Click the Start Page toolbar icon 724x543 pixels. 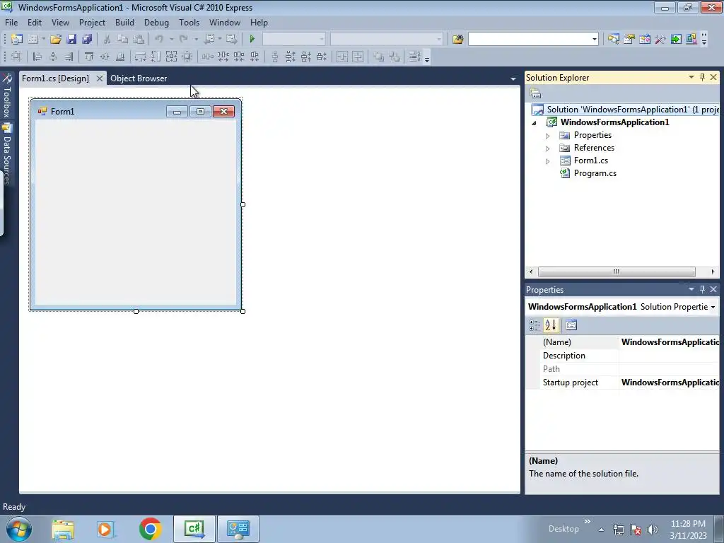pos(676,40)
